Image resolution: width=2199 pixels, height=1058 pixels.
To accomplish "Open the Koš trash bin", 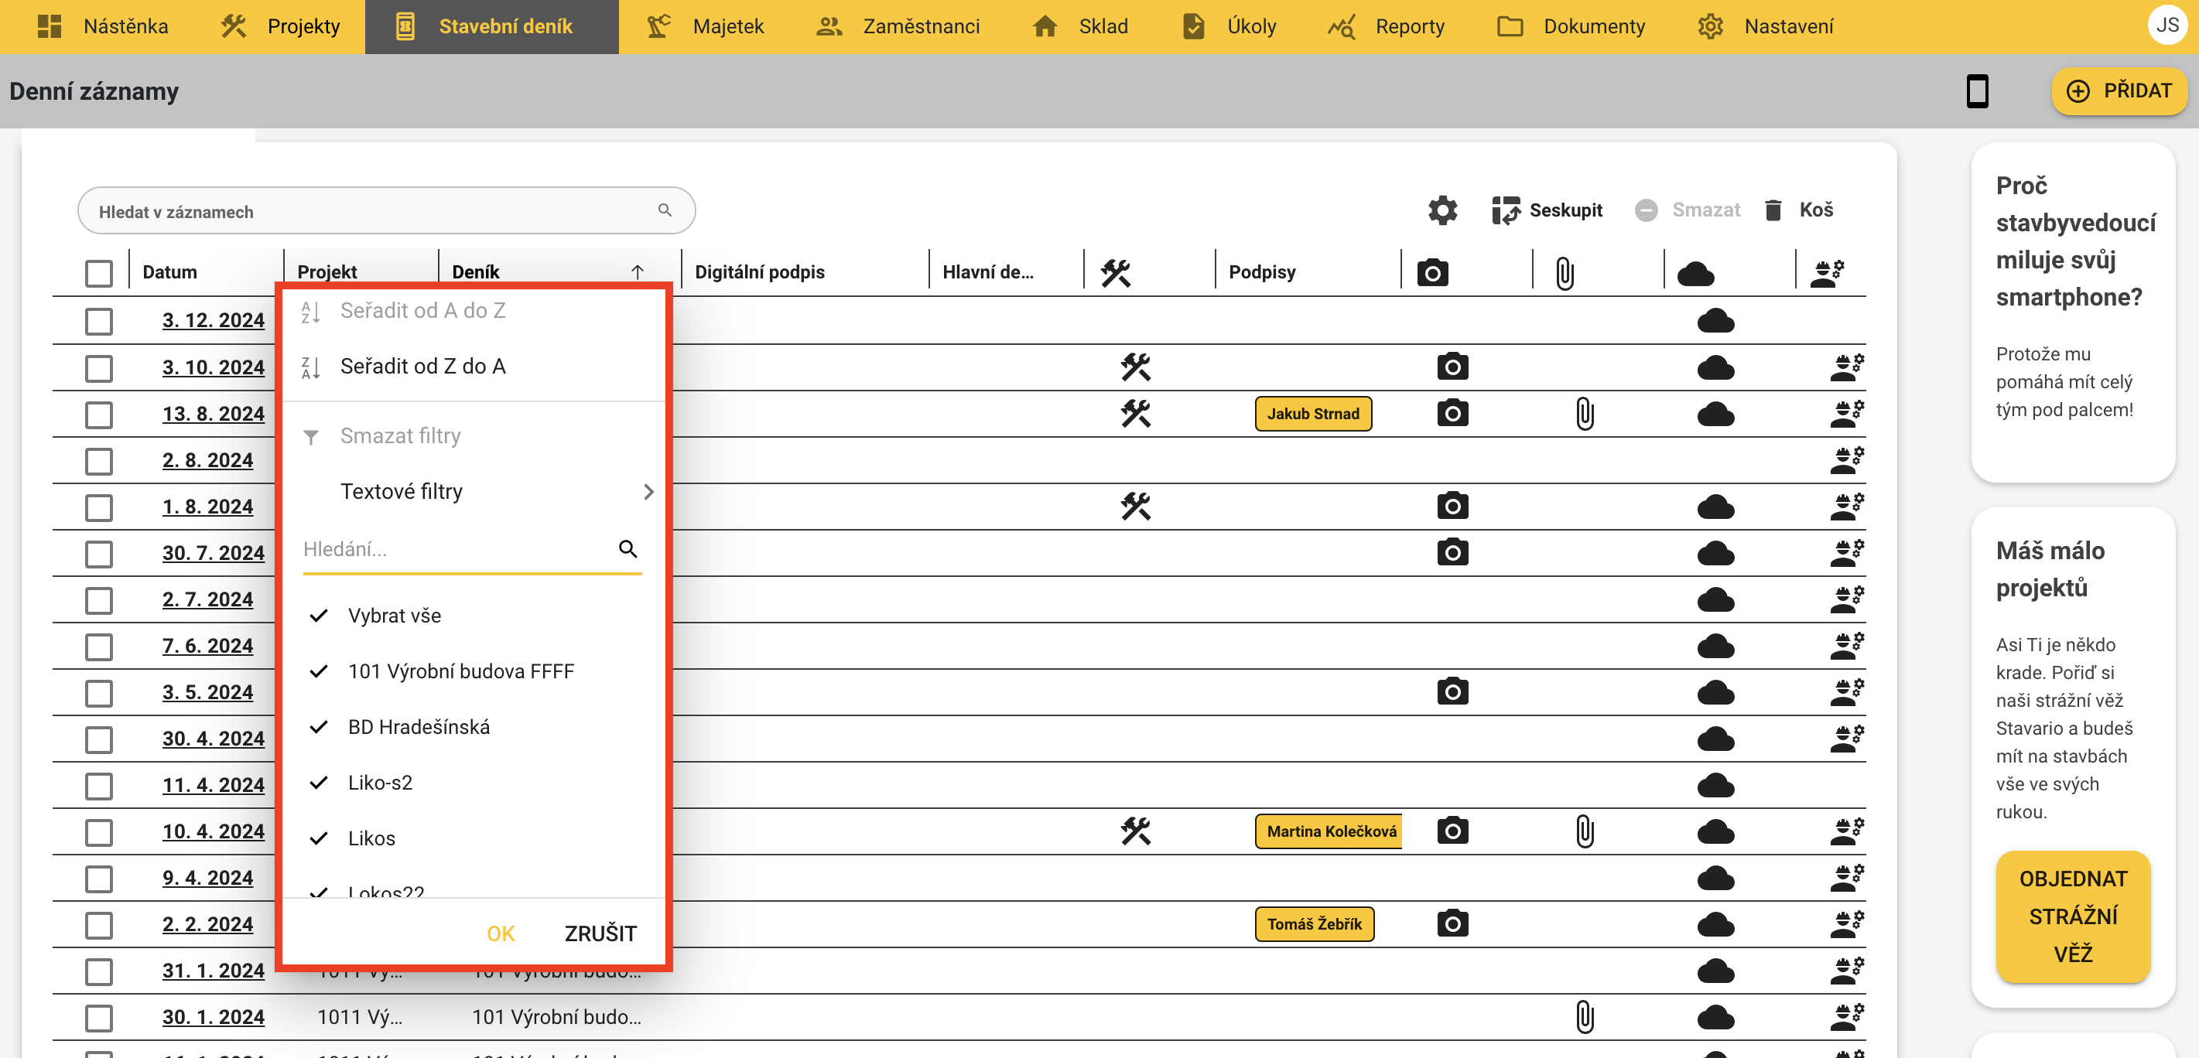I will click(1799, 210).
